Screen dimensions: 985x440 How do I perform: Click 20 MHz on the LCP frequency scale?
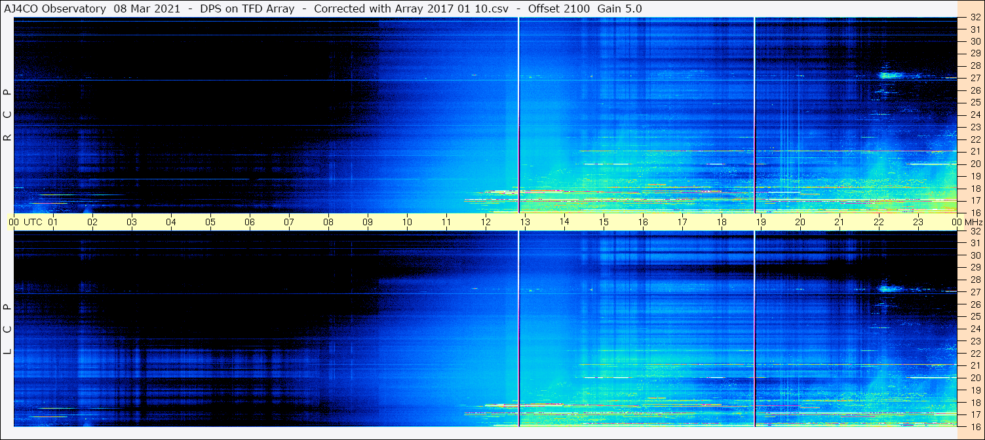pyautogui.click(x=975, y=378)
